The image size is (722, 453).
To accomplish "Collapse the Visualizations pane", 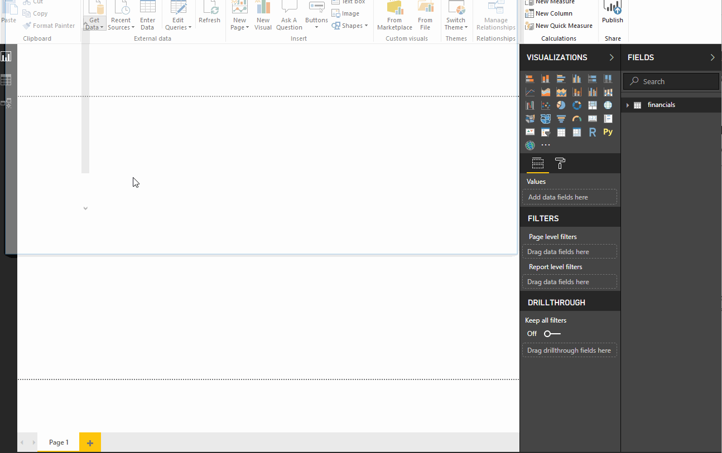I will pos(612,57).
